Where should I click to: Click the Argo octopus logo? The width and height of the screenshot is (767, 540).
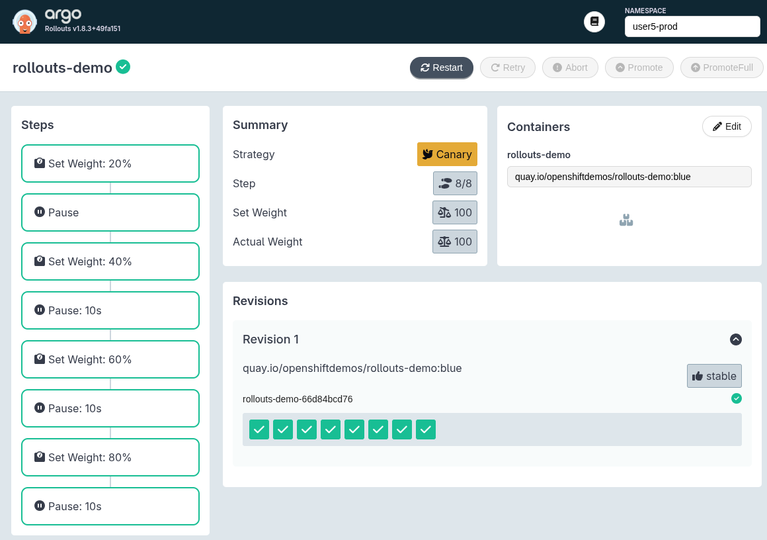[24, 22]
